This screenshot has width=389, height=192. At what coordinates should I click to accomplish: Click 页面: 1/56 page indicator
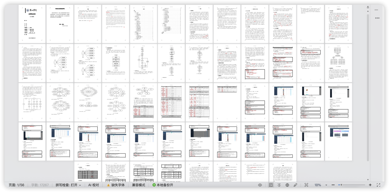point(16,185)
